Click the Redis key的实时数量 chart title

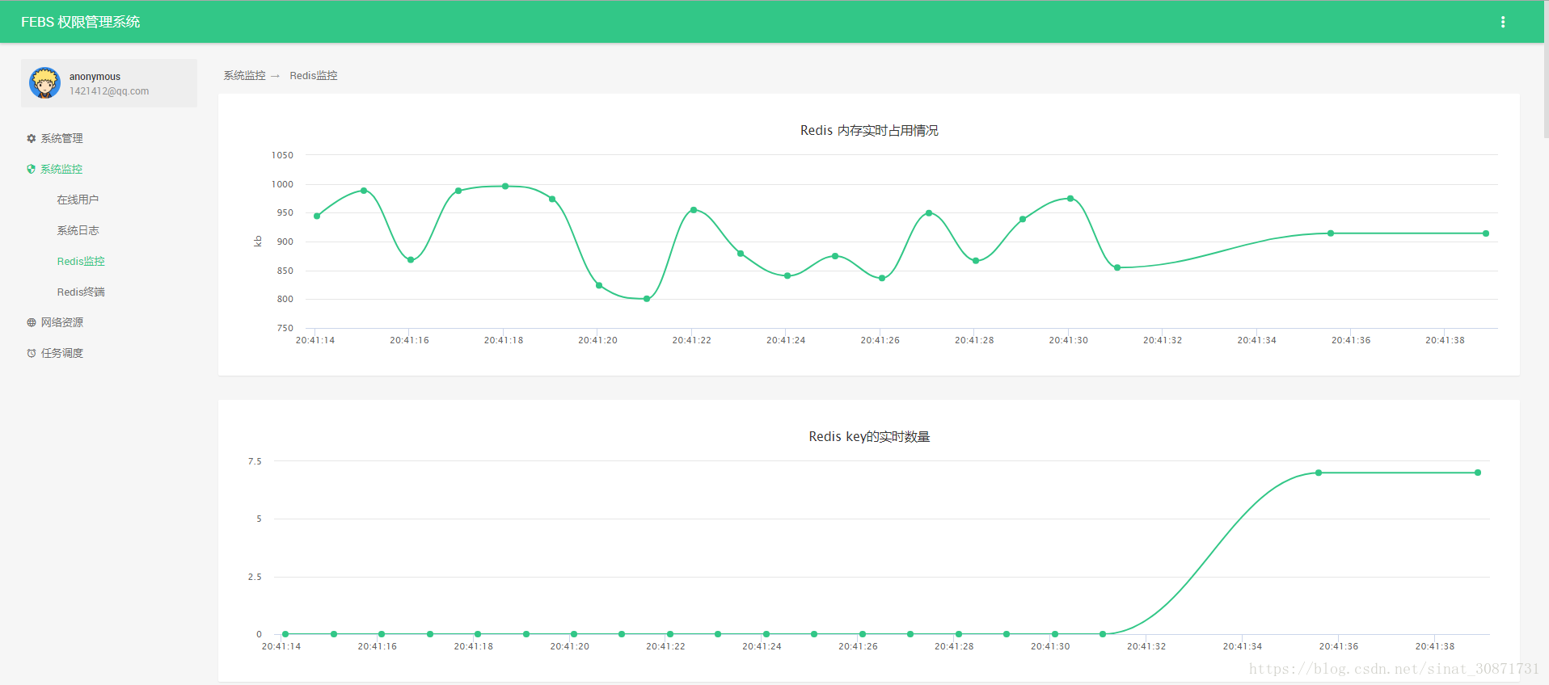point(869,436)
